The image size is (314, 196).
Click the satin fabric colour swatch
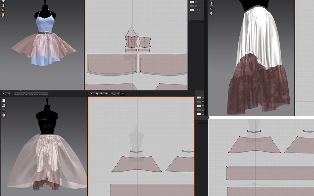pyautogui.click(x=192, y=2)
